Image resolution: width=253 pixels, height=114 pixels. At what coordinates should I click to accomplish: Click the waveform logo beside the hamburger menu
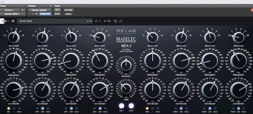coord(4,21)
